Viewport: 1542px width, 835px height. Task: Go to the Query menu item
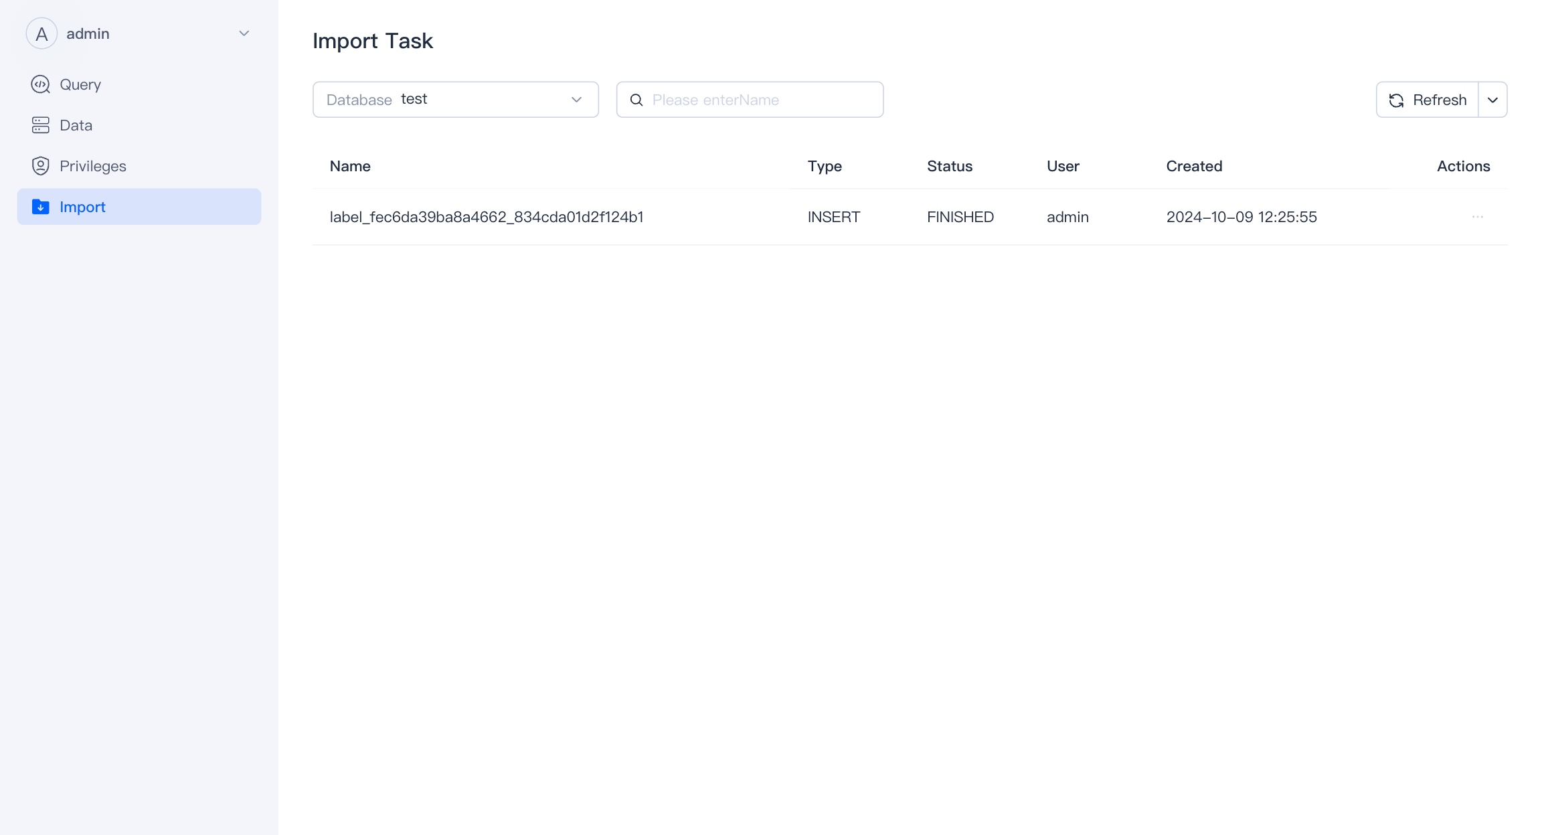(x=80, y=84)
